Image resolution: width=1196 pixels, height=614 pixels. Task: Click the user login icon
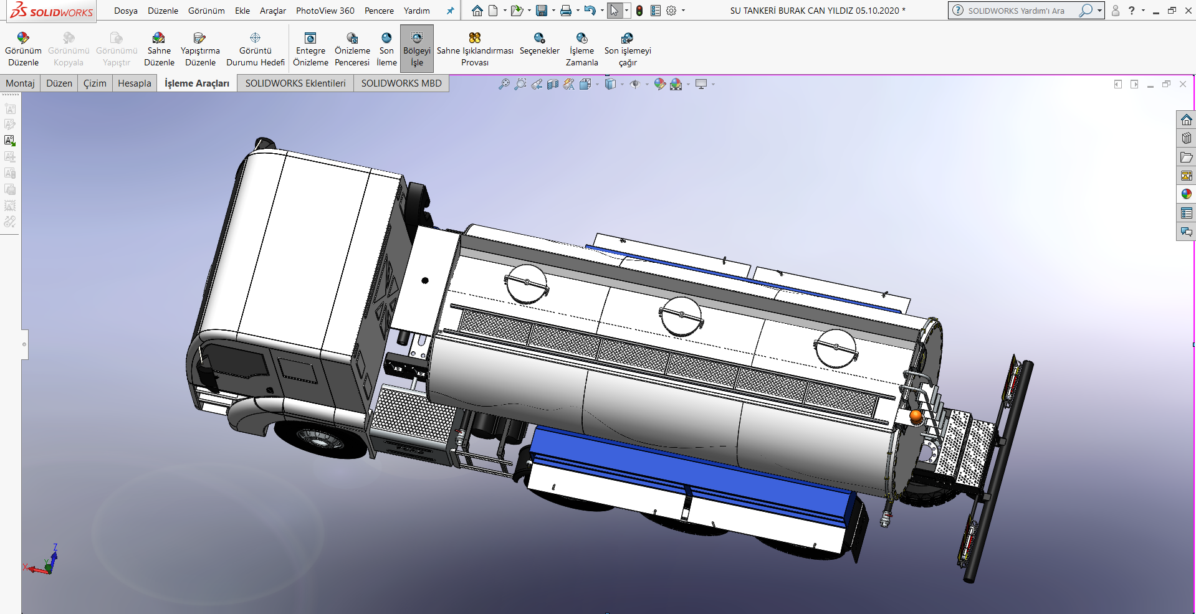point(1116,11)
